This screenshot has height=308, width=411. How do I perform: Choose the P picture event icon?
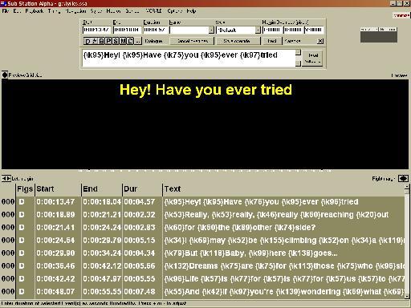[108, 41]
